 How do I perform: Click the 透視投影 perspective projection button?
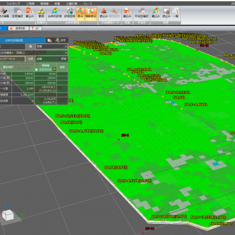coord(19,28)
